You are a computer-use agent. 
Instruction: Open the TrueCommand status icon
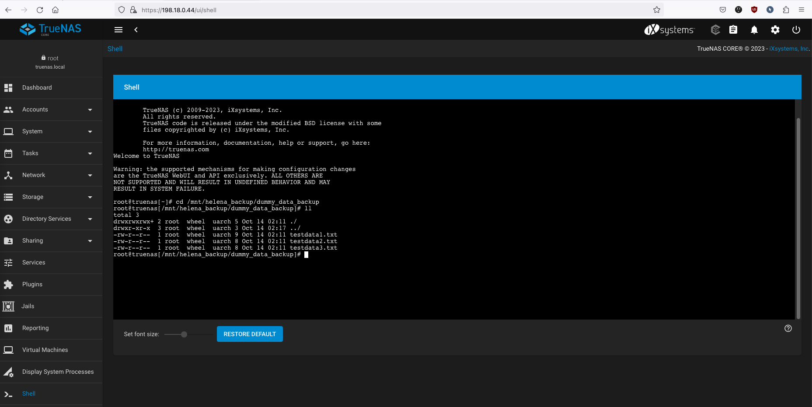point(715,30)
